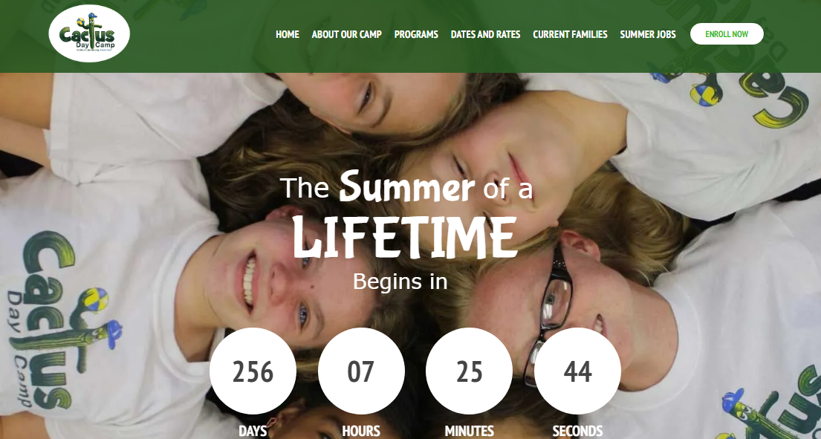Click the HOURS label
Screen dimensions: 821x439
tap(361, 431)
